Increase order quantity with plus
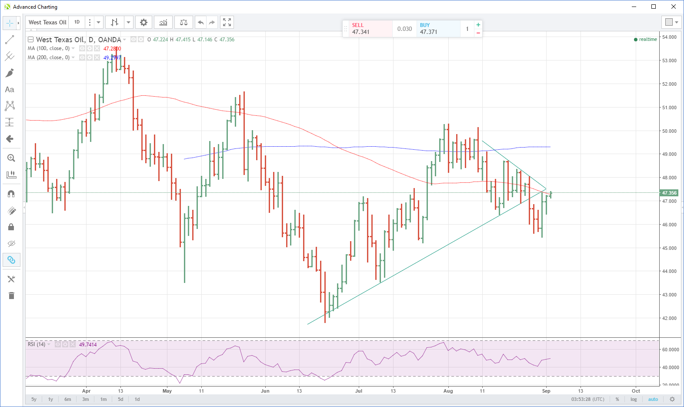 coord(478,25)
